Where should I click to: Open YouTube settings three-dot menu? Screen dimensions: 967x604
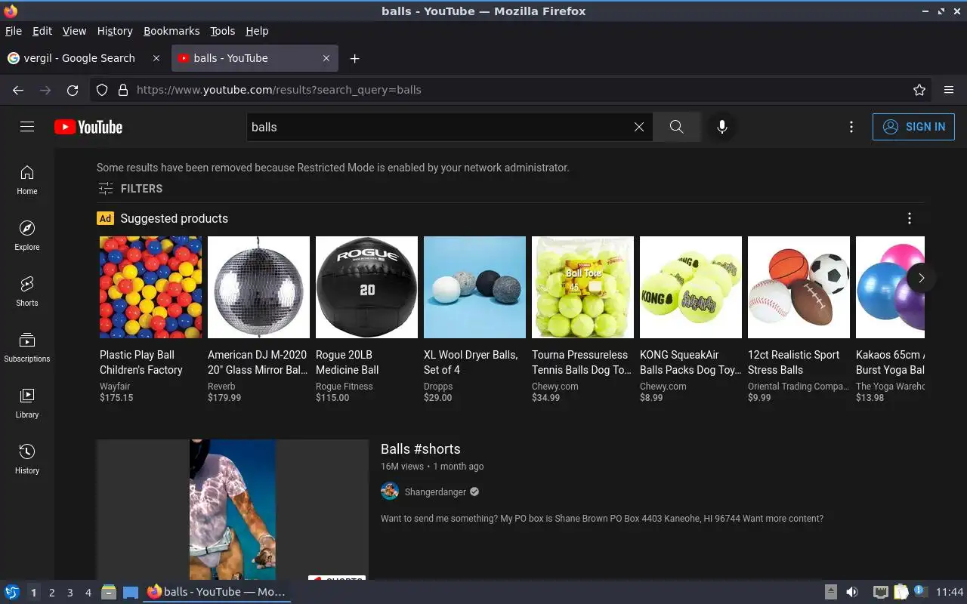click(851, 127)
